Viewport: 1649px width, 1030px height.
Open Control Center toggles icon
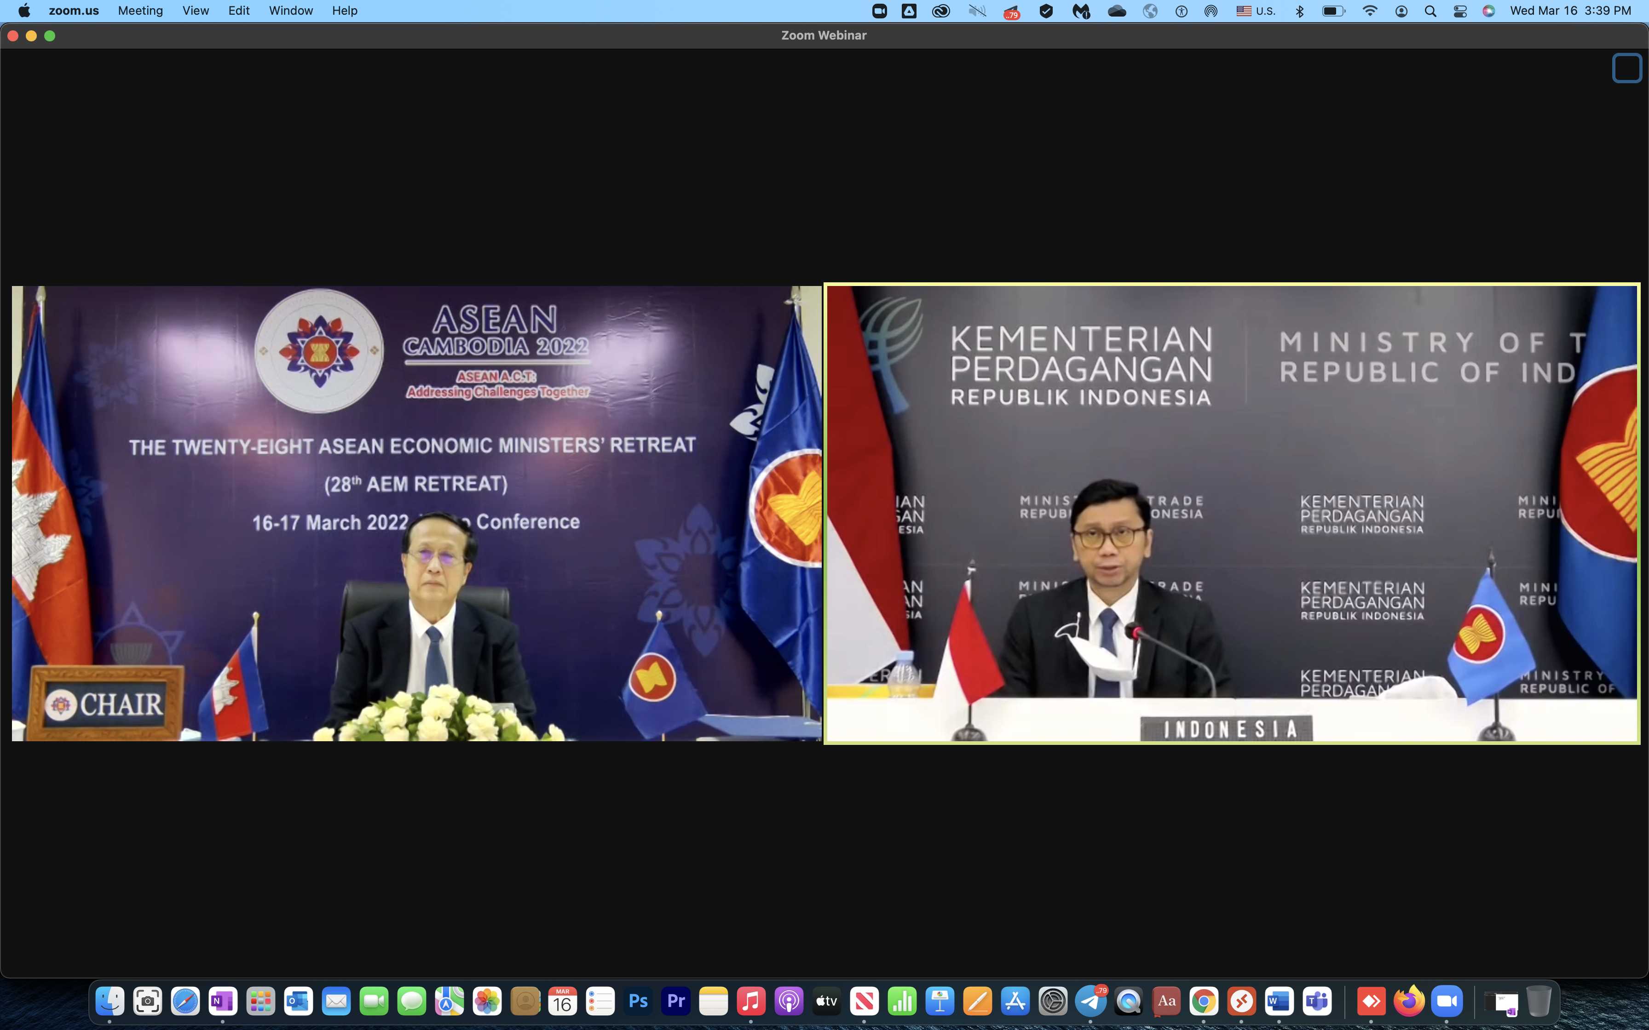[1459, 11]
